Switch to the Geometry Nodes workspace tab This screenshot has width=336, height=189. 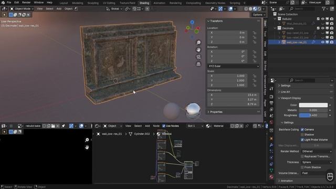pyautogui.click(x=215, y=3)
